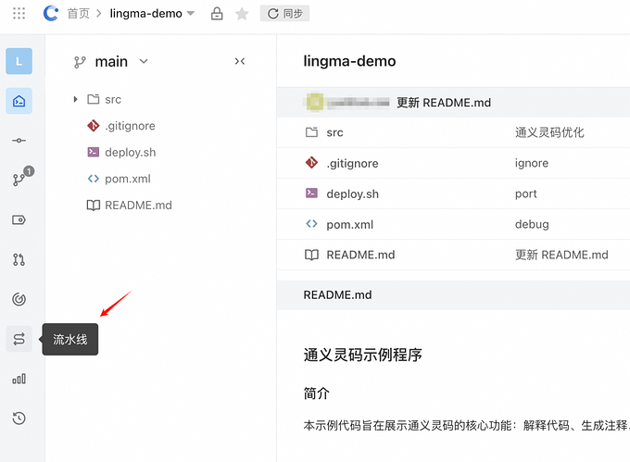This screenshot has width=630, height=462.
Task: Open the pipeline (流水线) sidebar icon
Action: pyautogui.click(x=19, y=339)
